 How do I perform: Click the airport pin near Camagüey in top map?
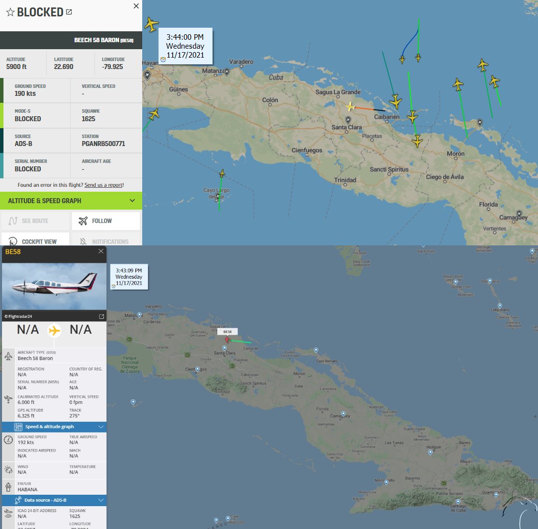click(x=519, y=214)
